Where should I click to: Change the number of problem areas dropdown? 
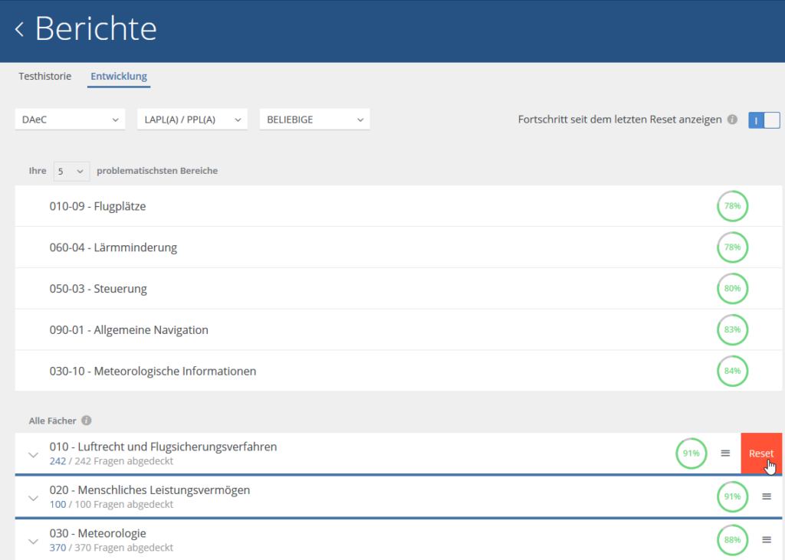[71, 171]
